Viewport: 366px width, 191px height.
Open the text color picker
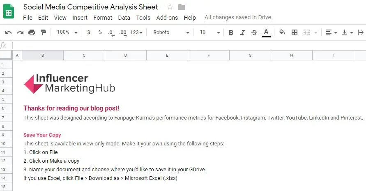point(266,32)
